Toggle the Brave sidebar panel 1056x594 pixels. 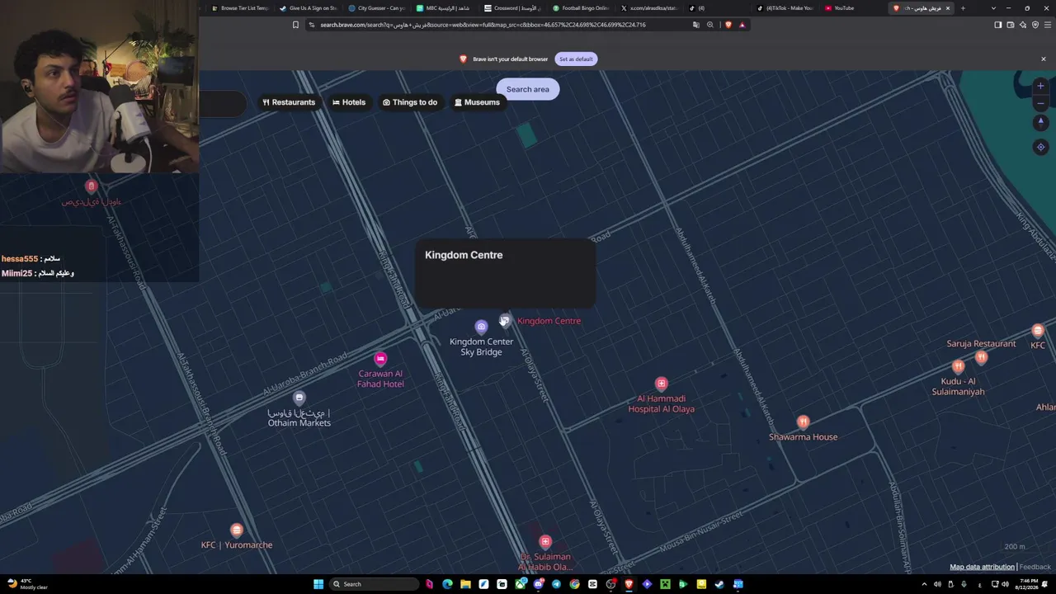tap(997, 25)
